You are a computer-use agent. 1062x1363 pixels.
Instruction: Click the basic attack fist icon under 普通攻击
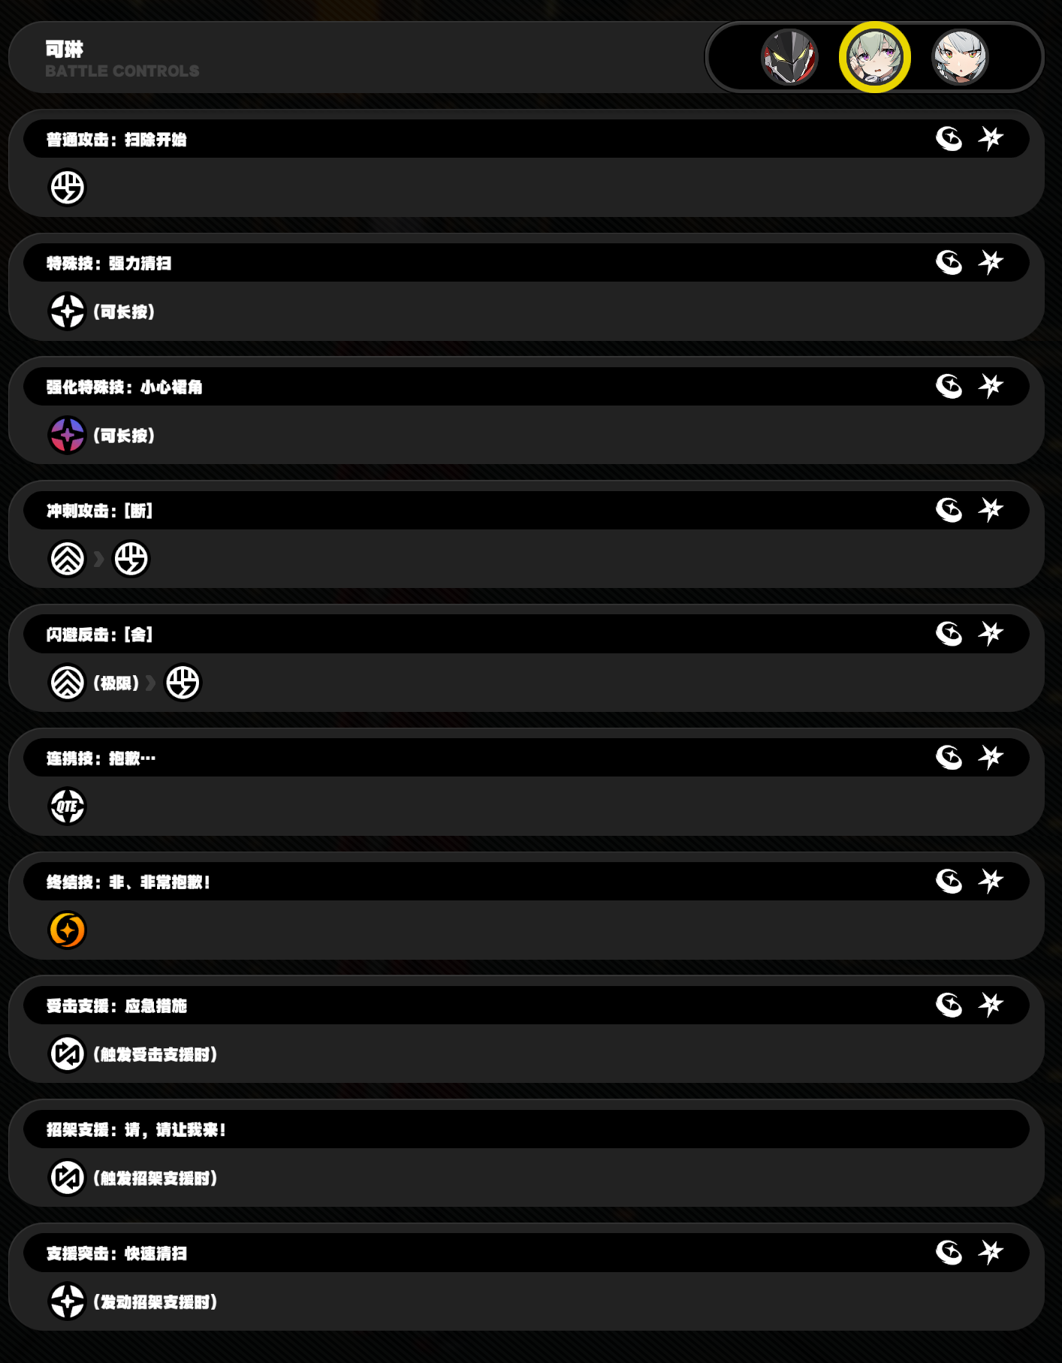tap(68, 187)
